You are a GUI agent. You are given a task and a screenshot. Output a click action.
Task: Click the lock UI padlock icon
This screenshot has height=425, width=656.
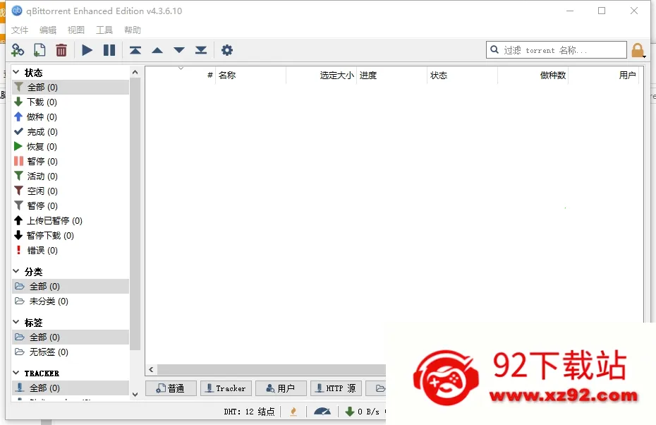click(638, 50)
